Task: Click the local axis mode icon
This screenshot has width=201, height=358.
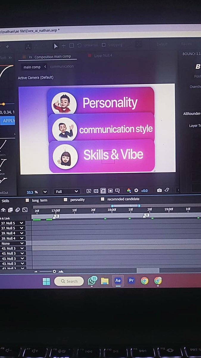Action: click(28, 47)
